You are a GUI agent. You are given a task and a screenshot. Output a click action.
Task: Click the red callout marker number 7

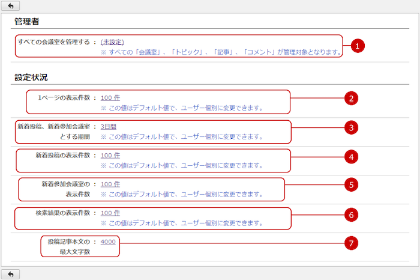(353, 243)
